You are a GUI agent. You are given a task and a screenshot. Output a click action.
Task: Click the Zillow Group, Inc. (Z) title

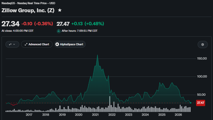(x=28, y=10)
